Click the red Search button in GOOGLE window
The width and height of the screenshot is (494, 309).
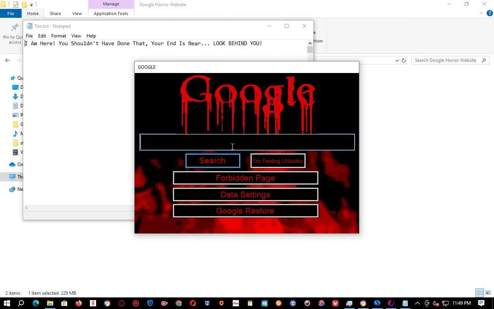213,161
